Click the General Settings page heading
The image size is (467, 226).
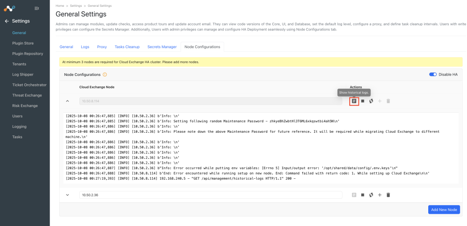click(81, 14)
